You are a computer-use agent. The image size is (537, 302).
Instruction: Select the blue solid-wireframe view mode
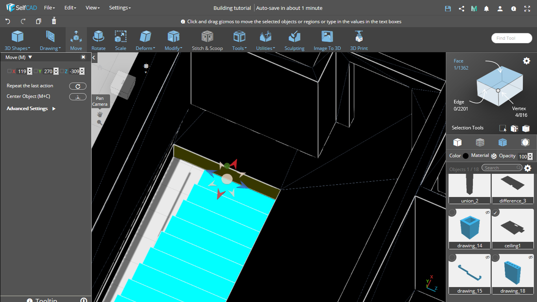point(502,142)
